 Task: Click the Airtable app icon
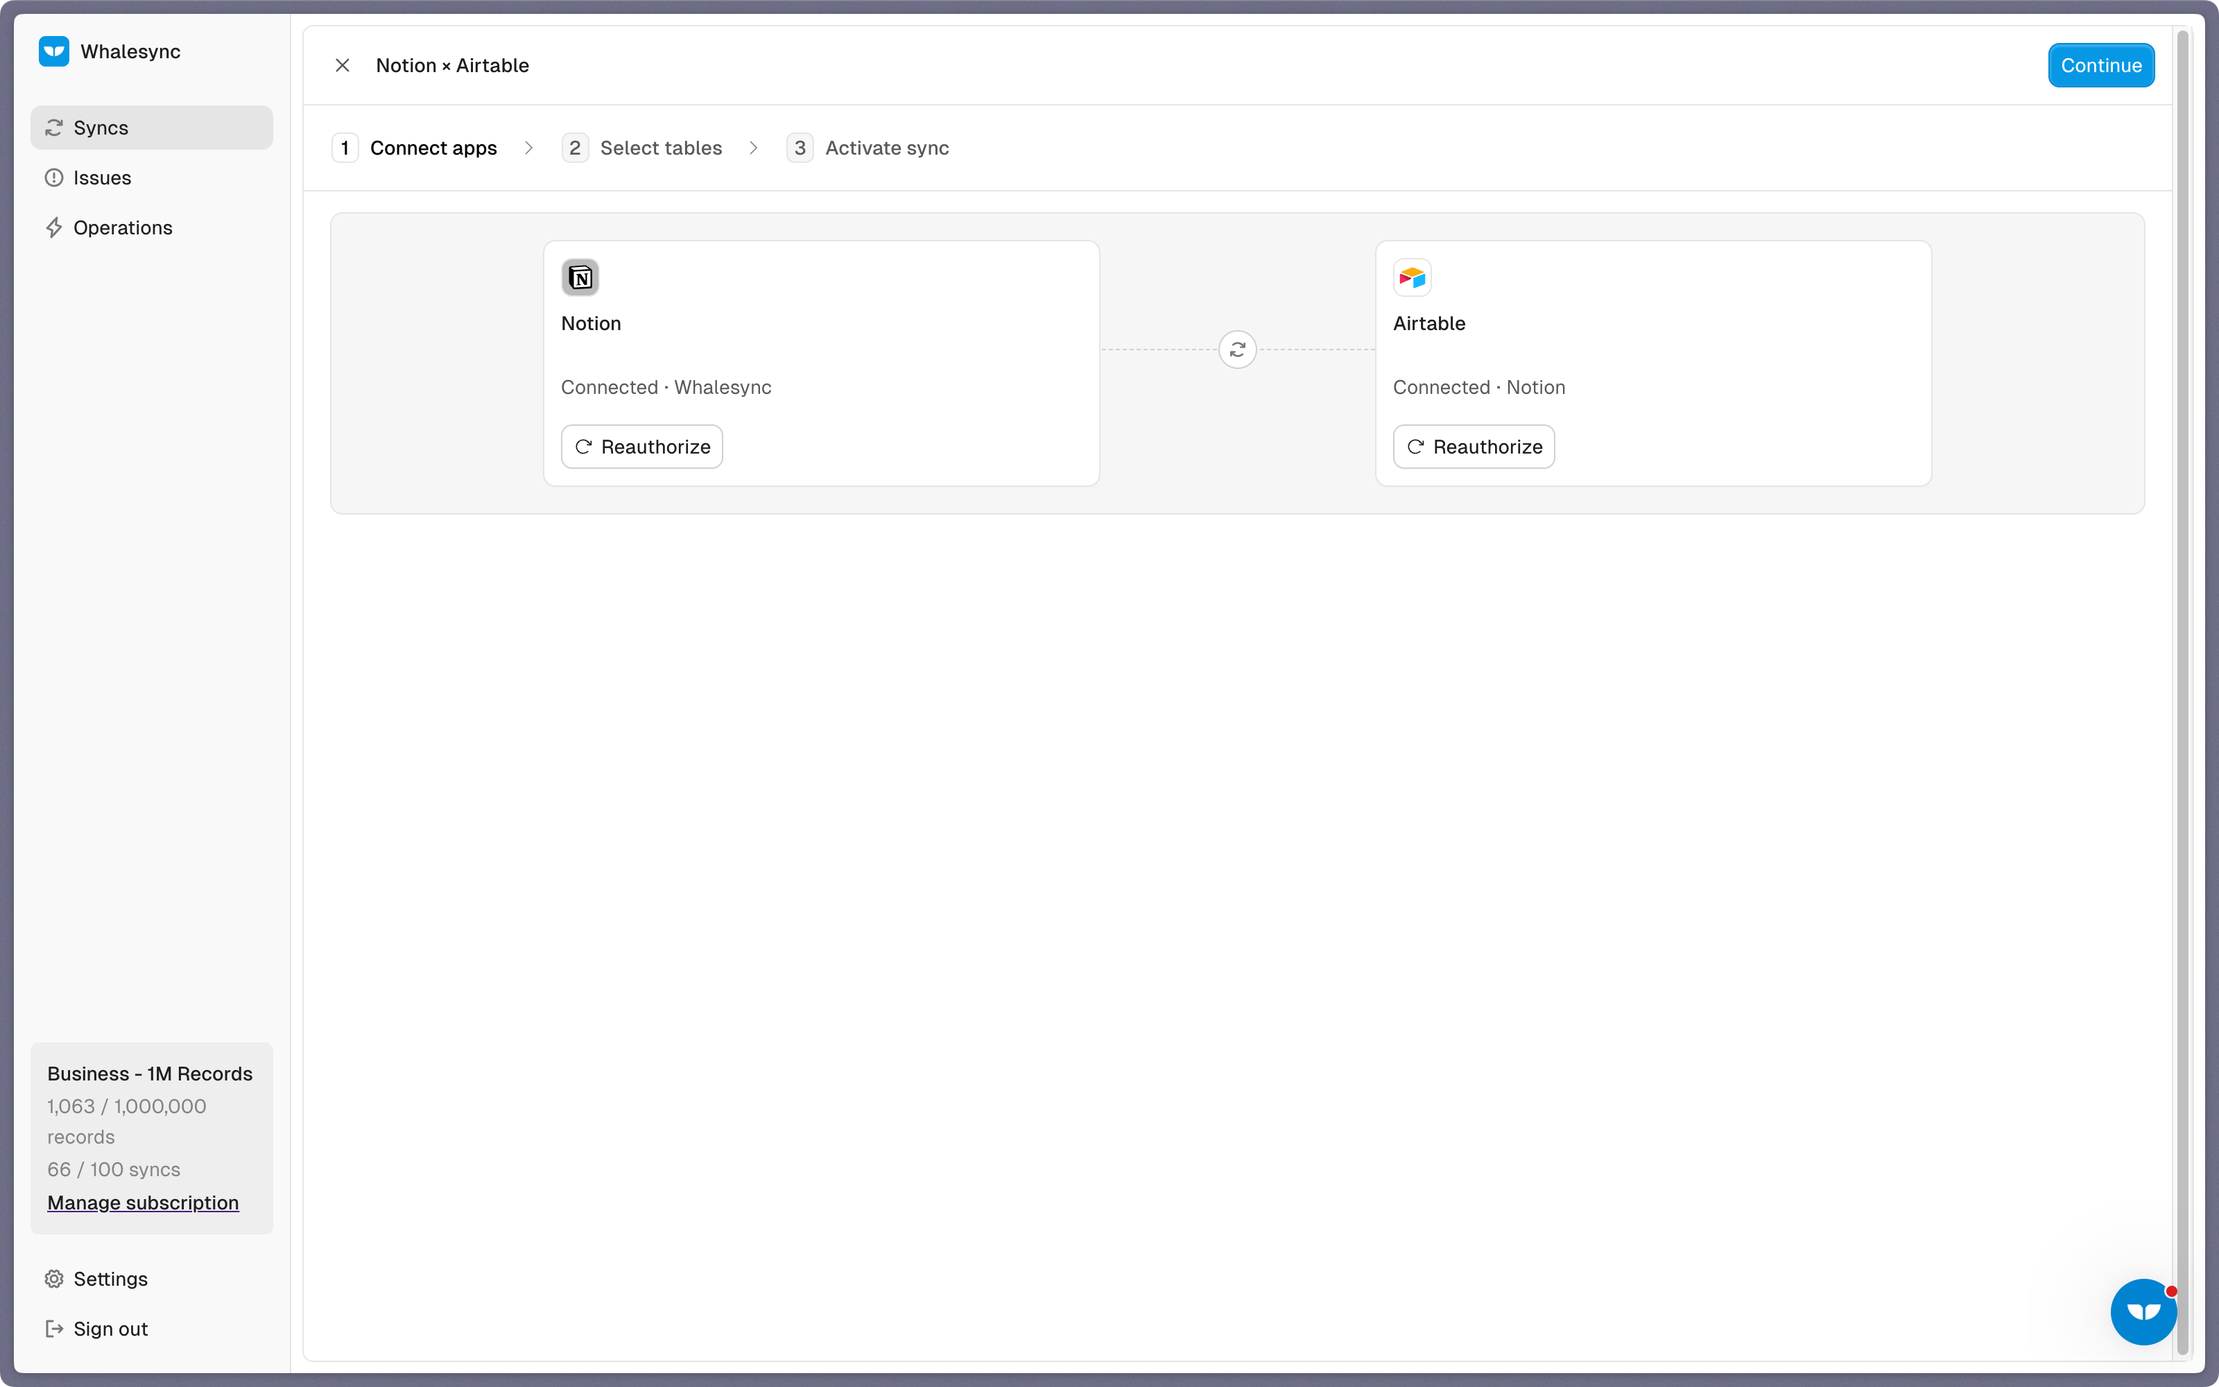[x=1412, y=277]
